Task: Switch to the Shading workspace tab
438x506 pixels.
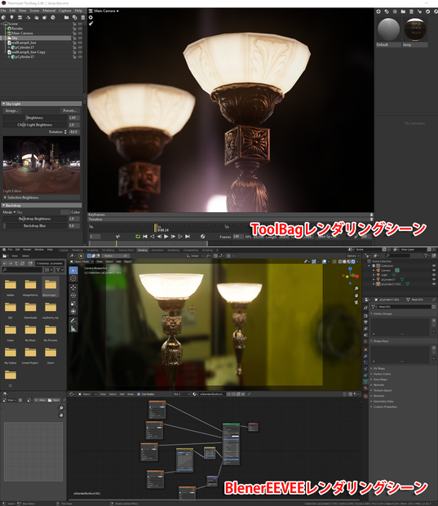Action: coord(142,250)
